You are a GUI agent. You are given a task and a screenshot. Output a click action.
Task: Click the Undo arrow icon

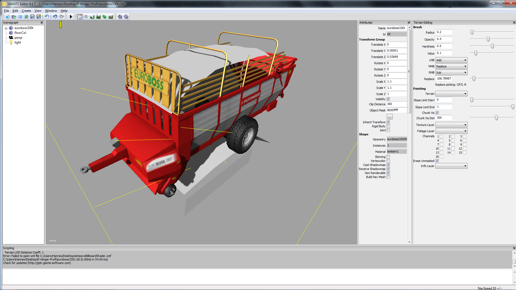click(x=55, y=17)
